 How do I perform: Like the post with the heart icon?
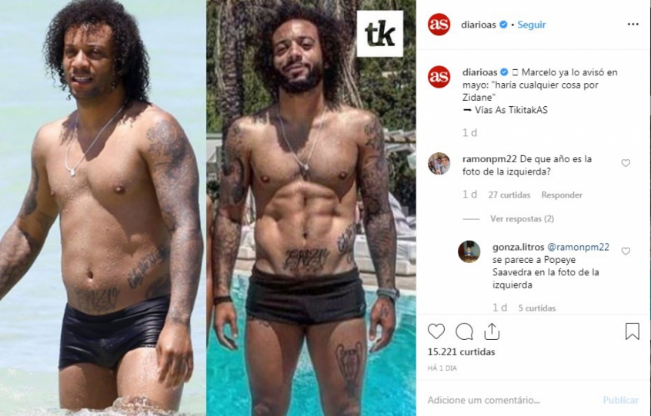436,331
